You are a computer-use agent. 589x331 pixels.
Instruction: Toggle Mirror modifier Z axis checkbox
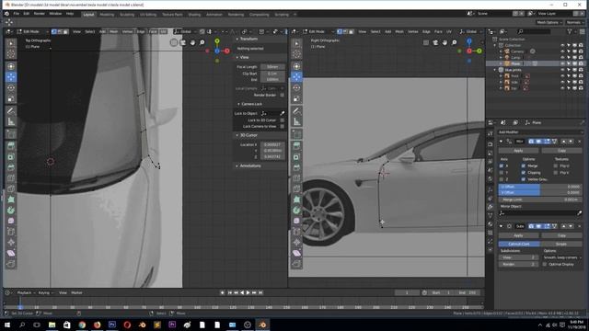pyautogui.click(x=501, y=179)
